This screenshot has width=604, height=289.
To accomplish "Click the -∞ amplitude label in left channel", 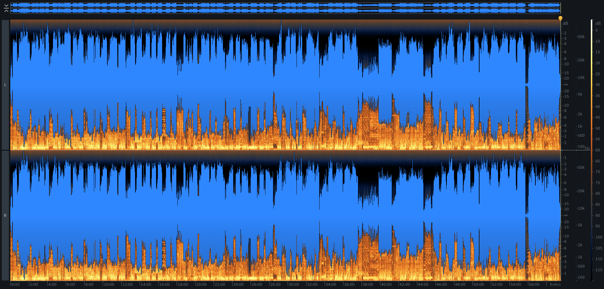I will pos(566,85).
